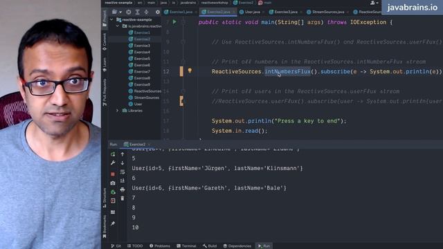The image size is (443, 249).
Task: Click the line 15 gutter change marker
Action: coord(181,101)
